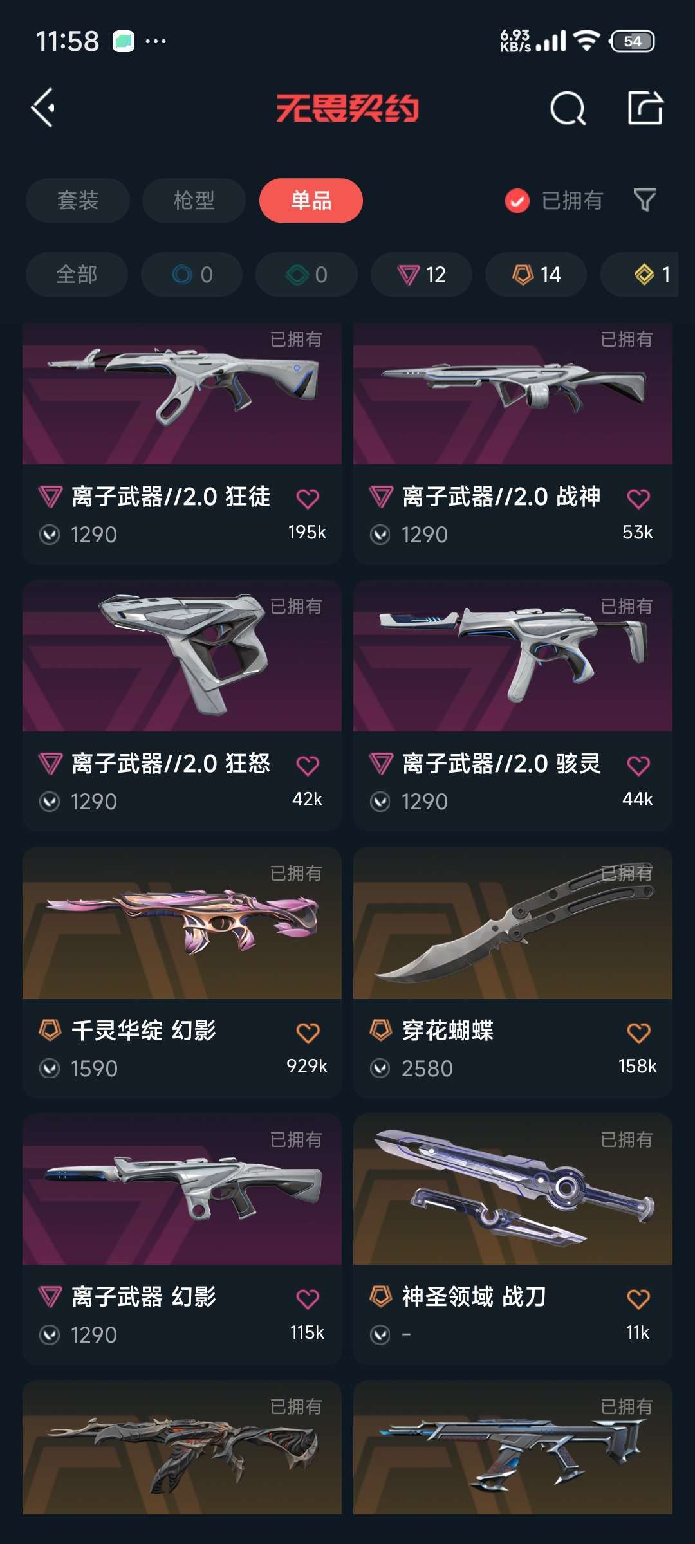Select the 单品 button
Viewport: 695px width, 1544px height.
tap(311, 200)
